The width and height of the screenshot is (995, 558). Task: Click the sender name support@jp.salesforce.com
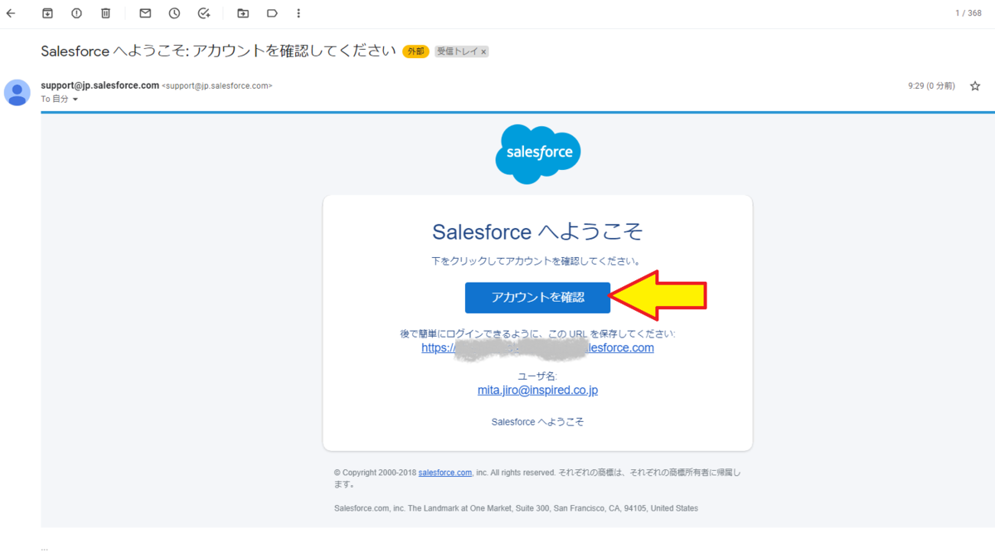(x=99, y=85)
